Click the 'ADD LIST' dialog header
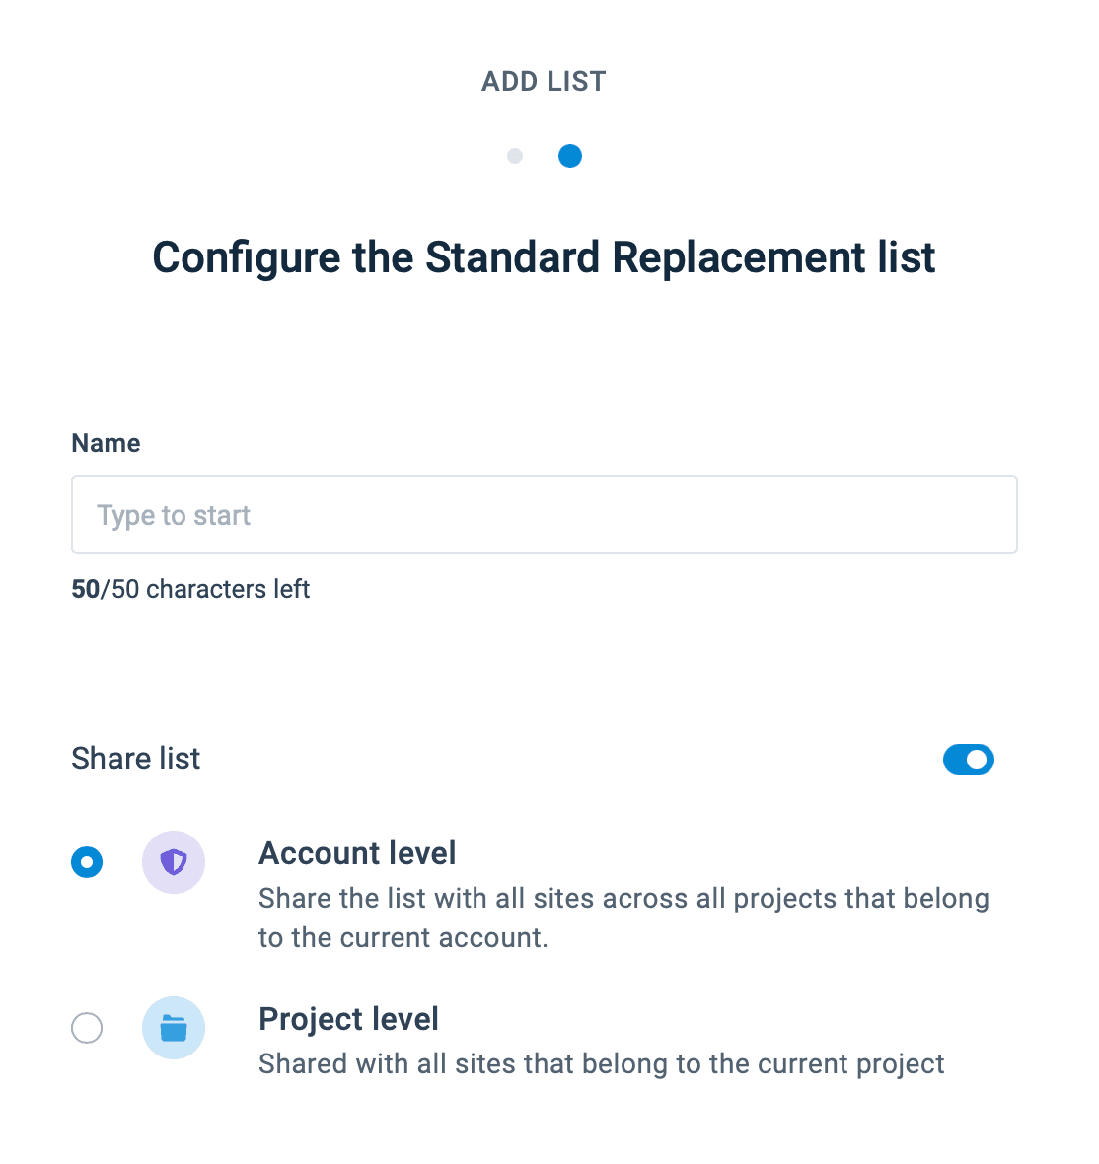 tap(544, 81)
